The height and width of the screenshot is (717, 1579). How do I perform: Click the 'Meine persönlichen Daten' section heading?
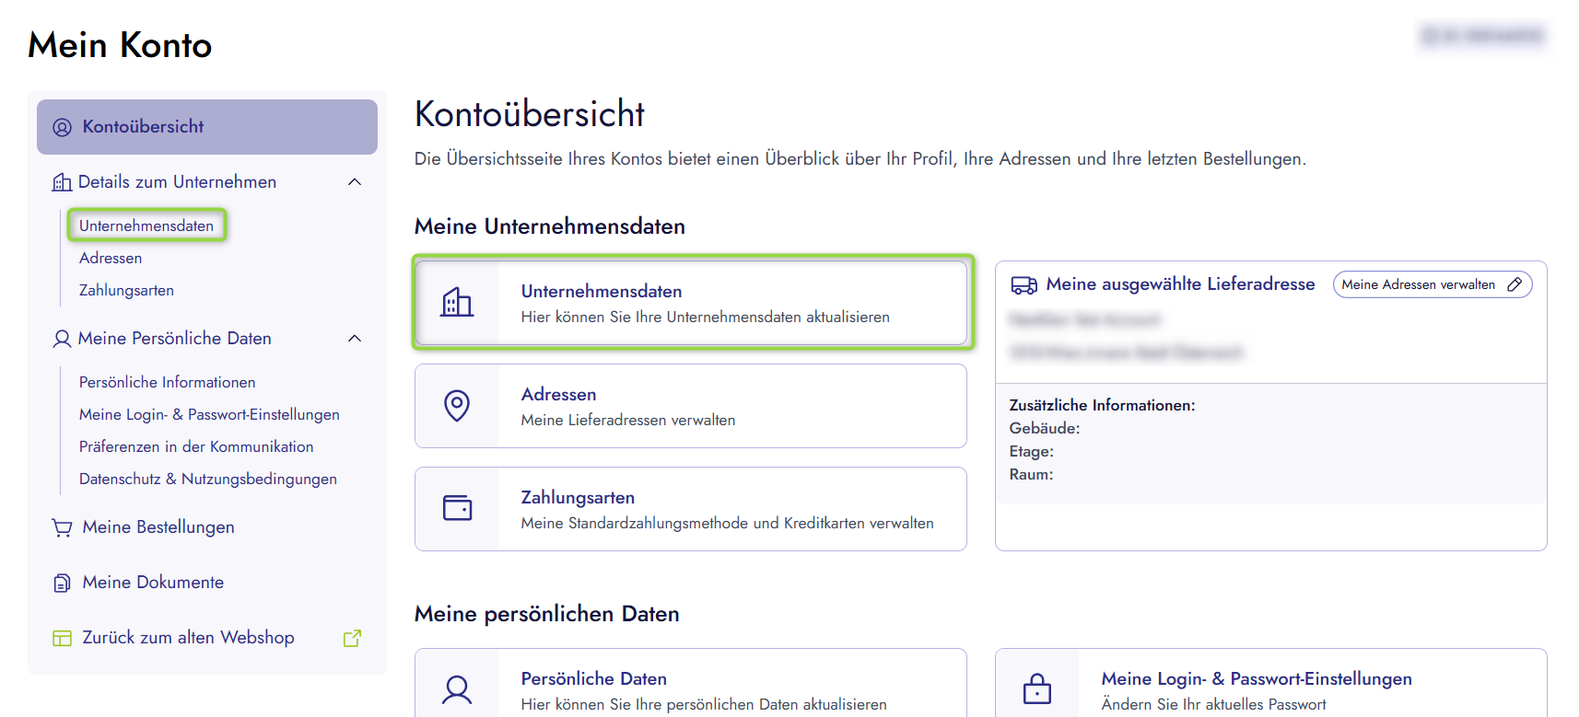click(x=547, y=614)
